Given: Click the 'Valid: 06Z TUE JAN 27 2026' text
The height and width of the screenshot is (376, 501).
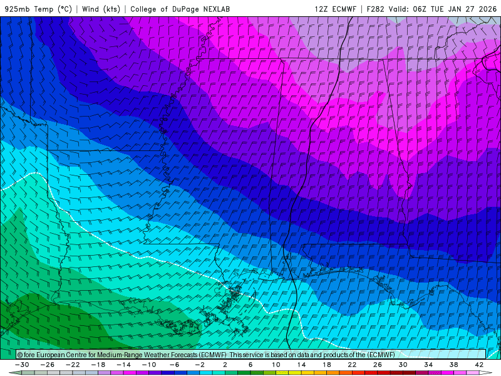Looking at the screenshot, I should pyautogui.click(x=443, y=9).
